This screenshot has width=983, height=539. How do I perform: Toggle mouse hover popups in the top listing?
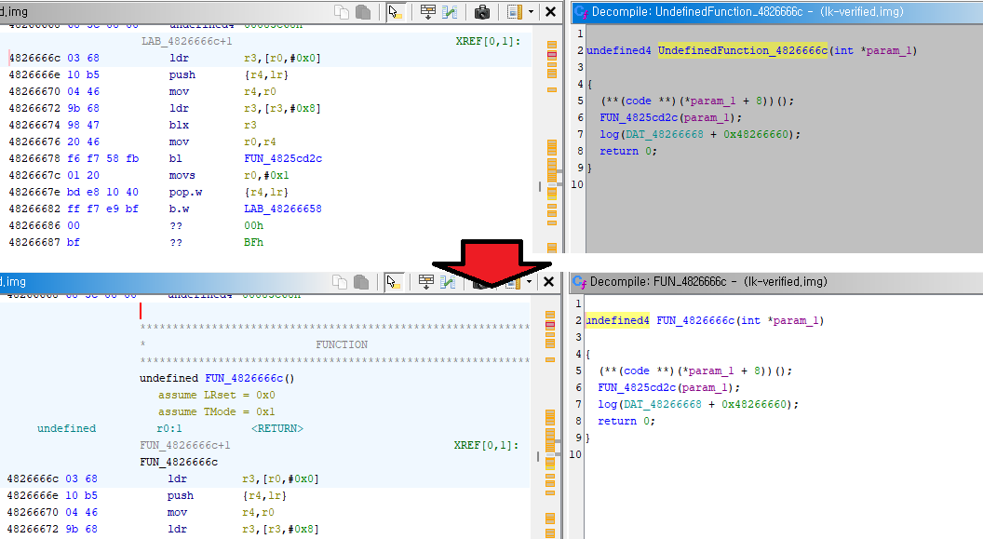(x=395, y=12)
